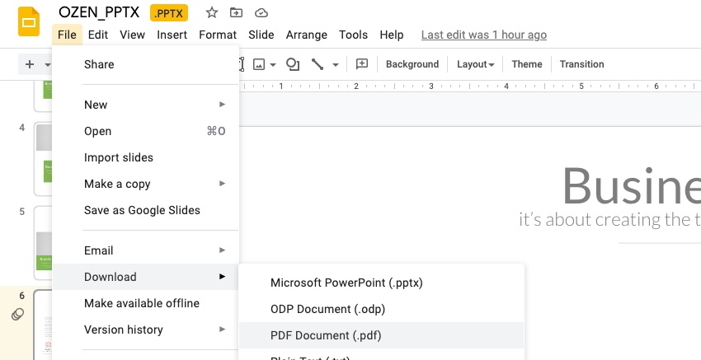Star the OZEN_PPTX presentation

(211, 13)
